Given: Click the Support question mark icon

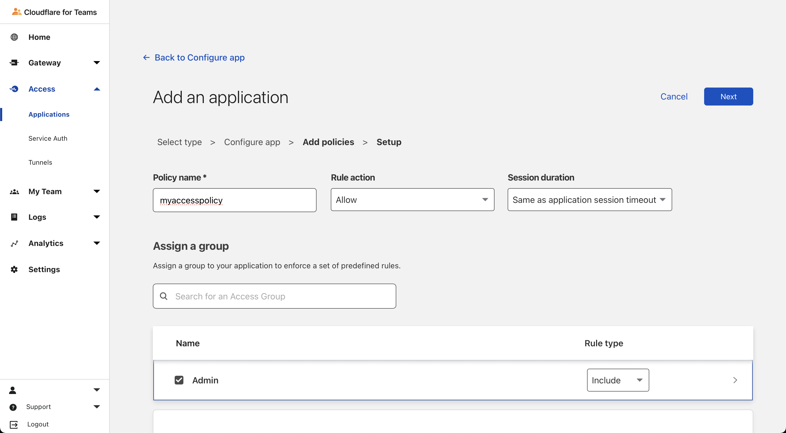Looking at the screenshot, I should [x=13, y=407].
